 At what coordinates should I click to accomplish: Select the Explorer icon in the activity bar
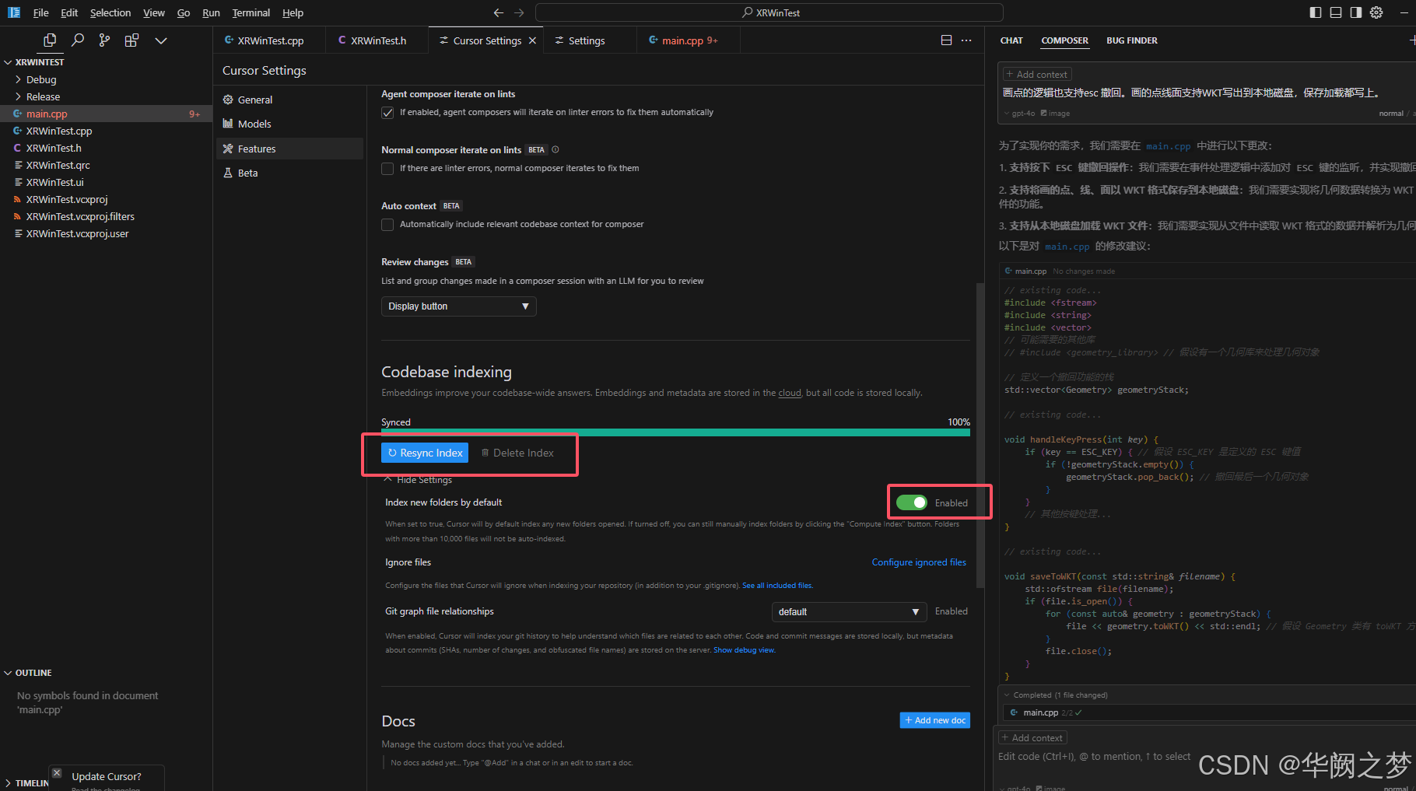[49, 40]
